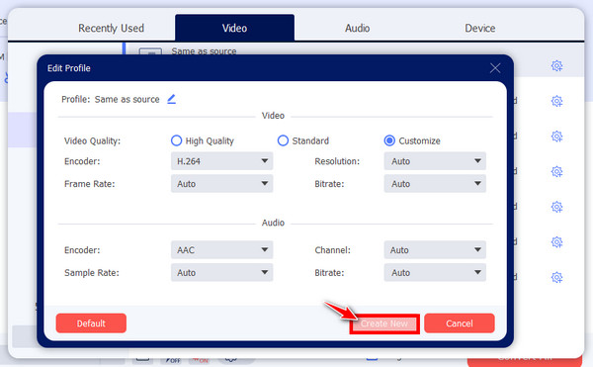Switch to the Recently Used tab
Viewport: 593px width, 367px height.
click(111, 28)
